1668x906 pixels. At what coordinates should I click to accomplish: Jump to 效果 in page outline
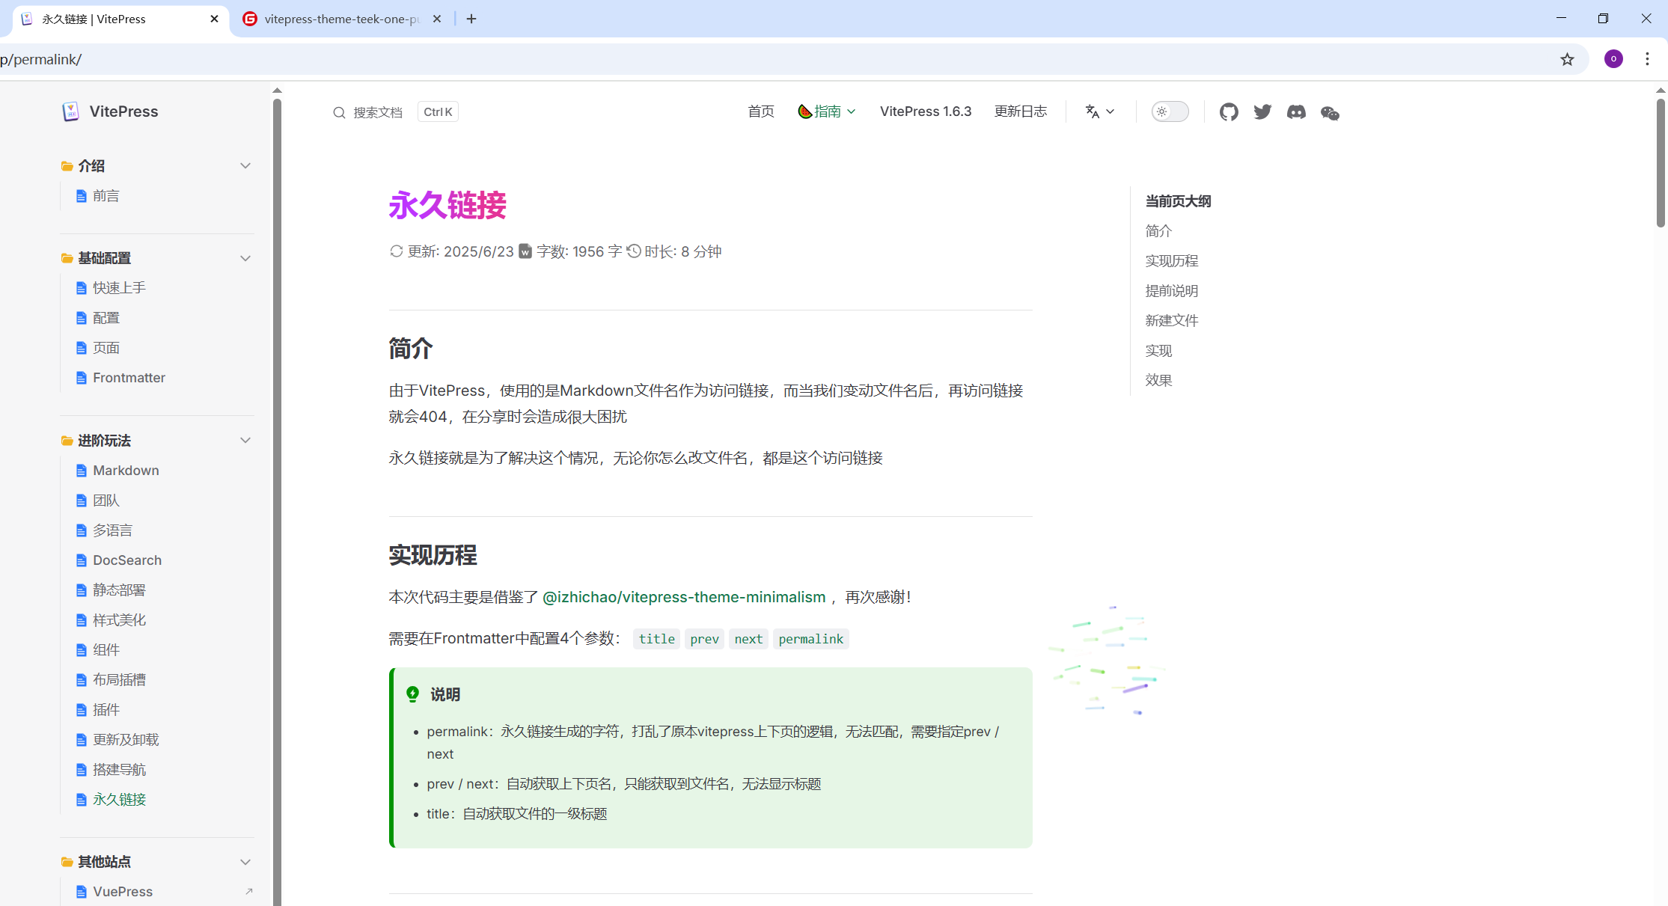coord(1158,381)
